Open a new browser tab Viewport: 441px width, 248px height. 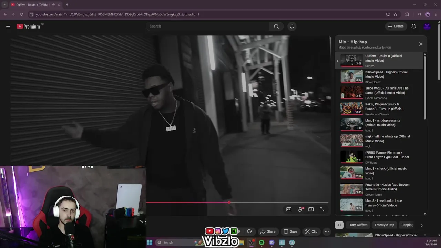[x=67, y=4]
